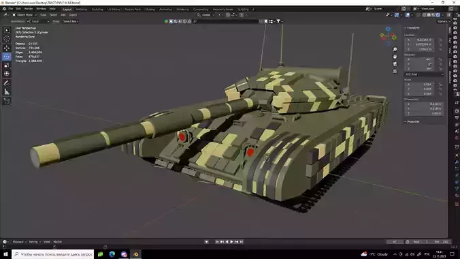
Task: Pick the Scale tool
Action: 7,65
